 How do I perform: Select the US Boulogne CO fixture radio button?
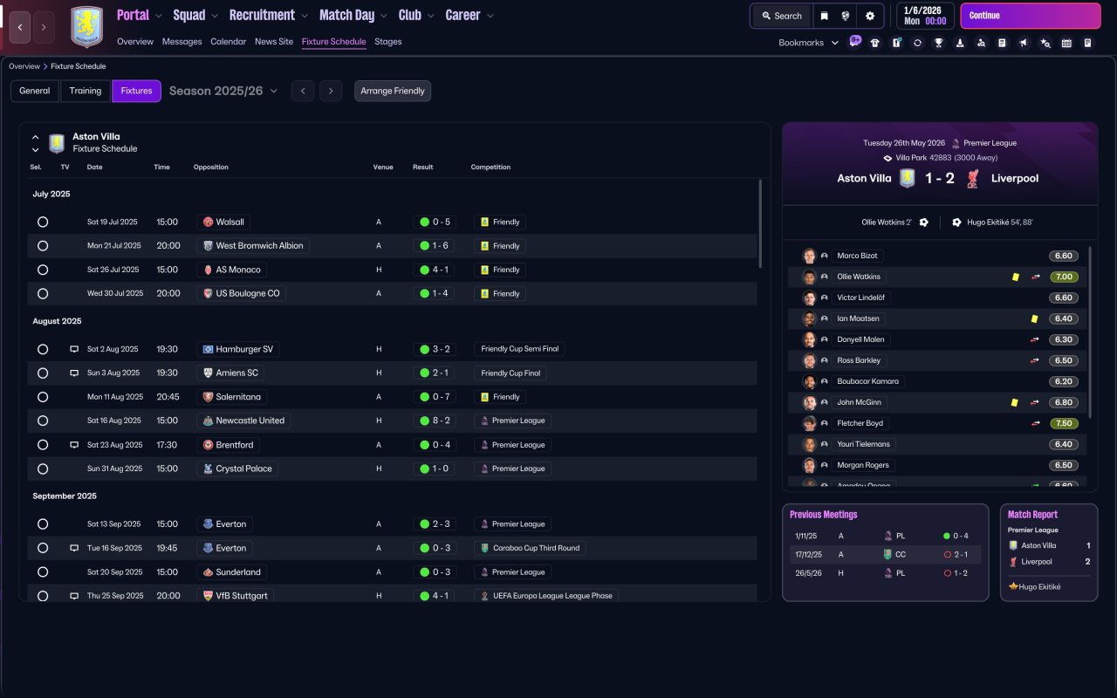click(x=43, y=294)
